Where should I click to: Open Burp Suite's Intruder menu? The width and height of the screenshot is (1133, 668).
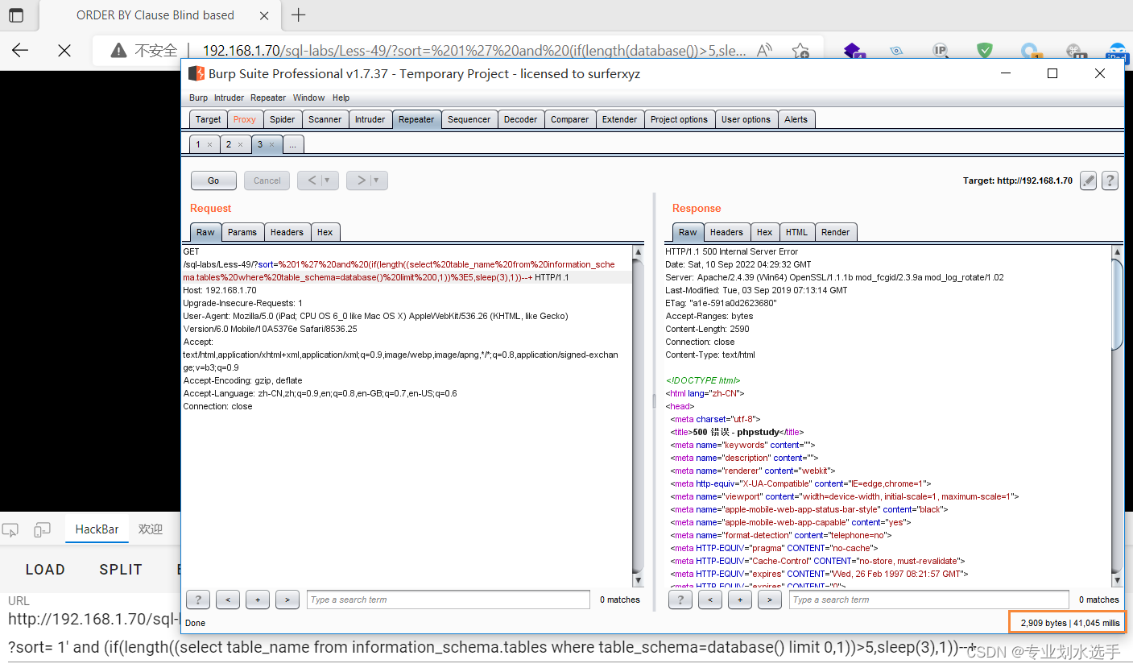coord(229,98)
